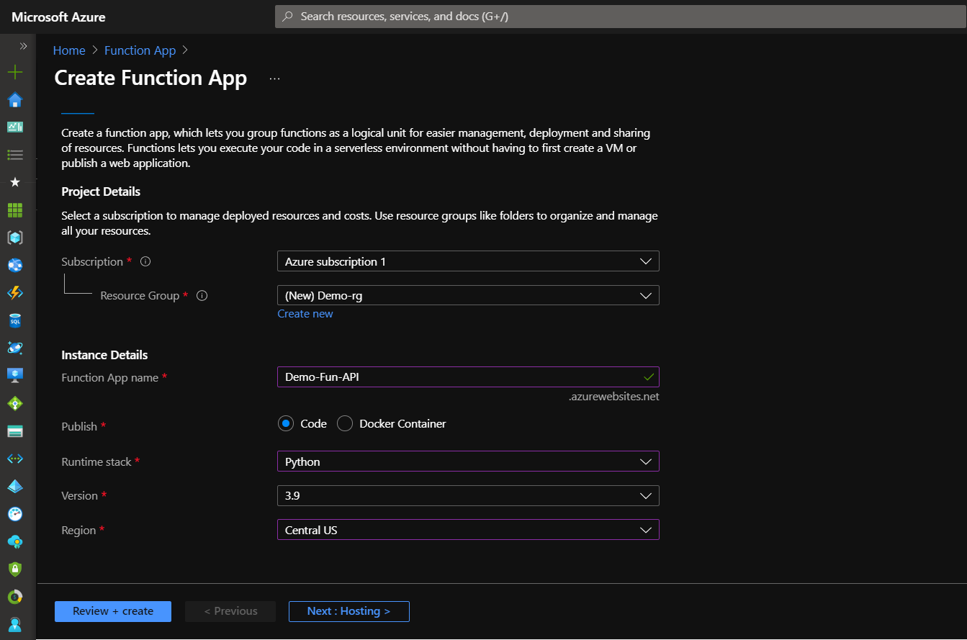
Task: Choose Docker Container as publish method
Action: coord(344,423)
